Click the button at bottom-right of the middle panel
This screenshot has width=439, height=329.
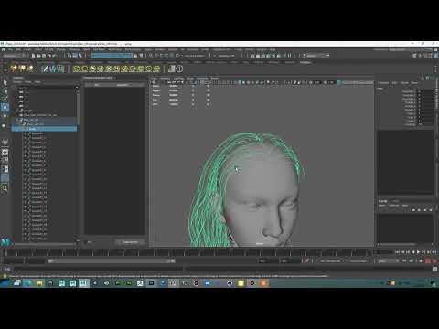[130, 242]
